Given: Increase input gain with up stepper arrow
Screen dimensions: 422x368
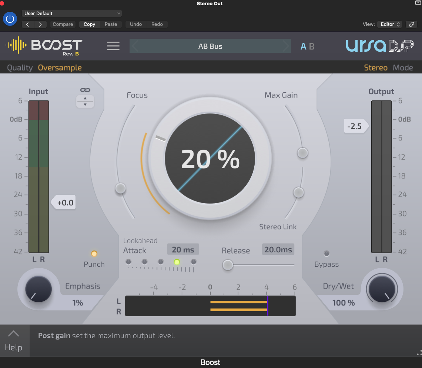Looking at the screenshot, I should 85,98.
